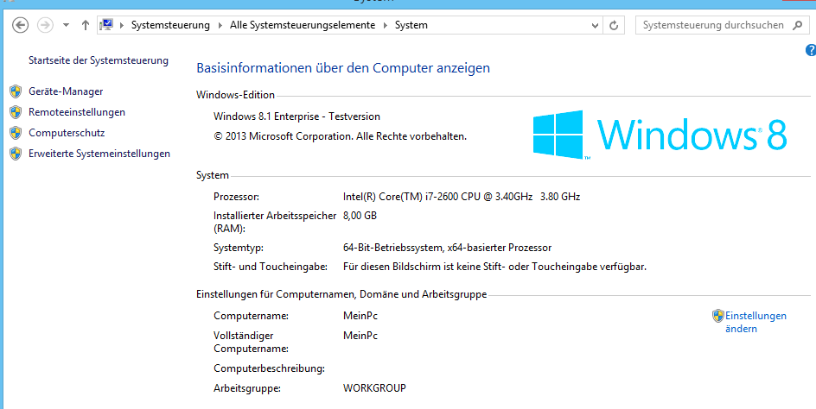Select System in the breadcrumb path

pos(411,25)
